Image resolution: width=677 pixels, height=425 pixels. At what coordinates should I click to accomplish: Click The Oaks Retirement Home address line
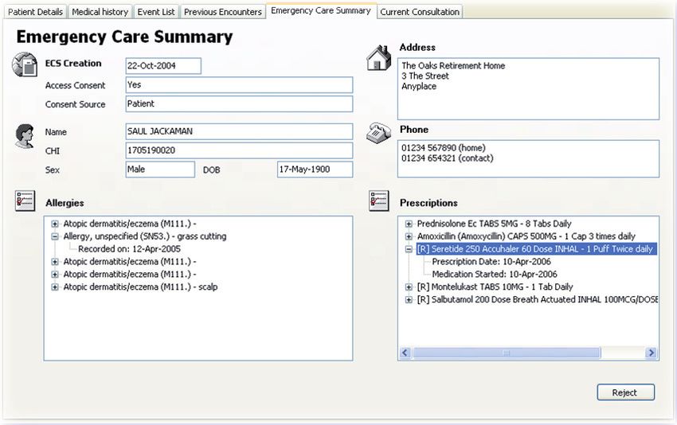pos(453,65)
